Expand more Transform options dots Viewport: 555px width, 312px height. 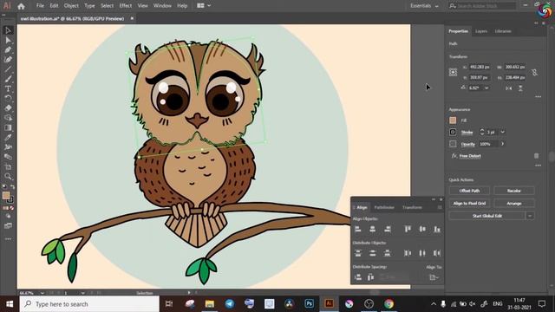pos(538,96)
